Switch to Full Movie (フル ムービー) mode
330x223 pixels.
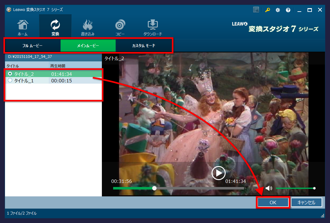pyautogui.click(x=32, y=45)
